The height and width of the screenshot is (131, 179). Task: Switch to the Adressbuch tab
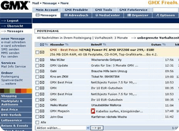click(76, 15)
